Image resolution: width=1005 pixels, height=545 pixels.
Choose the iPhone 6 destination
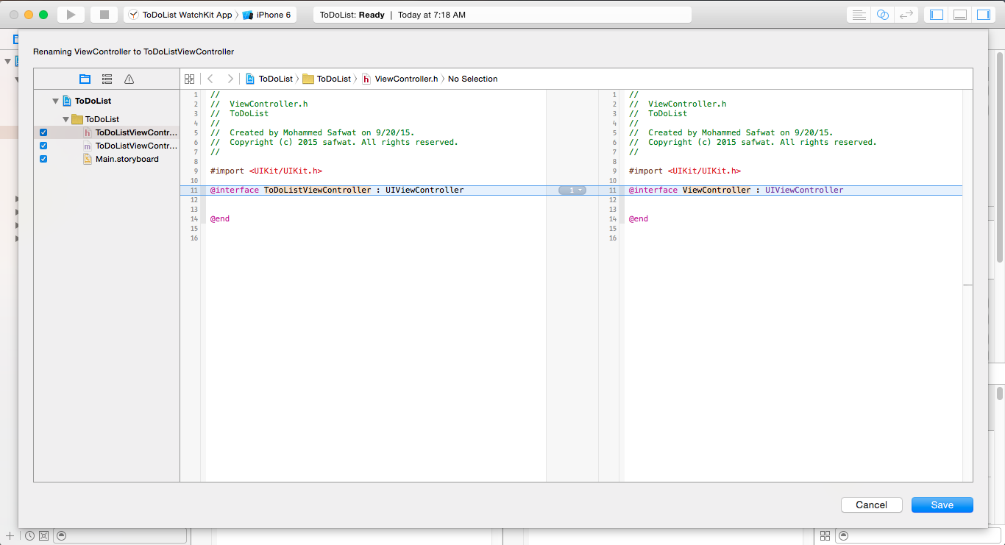pyautogui.click(x=266, y=15)
